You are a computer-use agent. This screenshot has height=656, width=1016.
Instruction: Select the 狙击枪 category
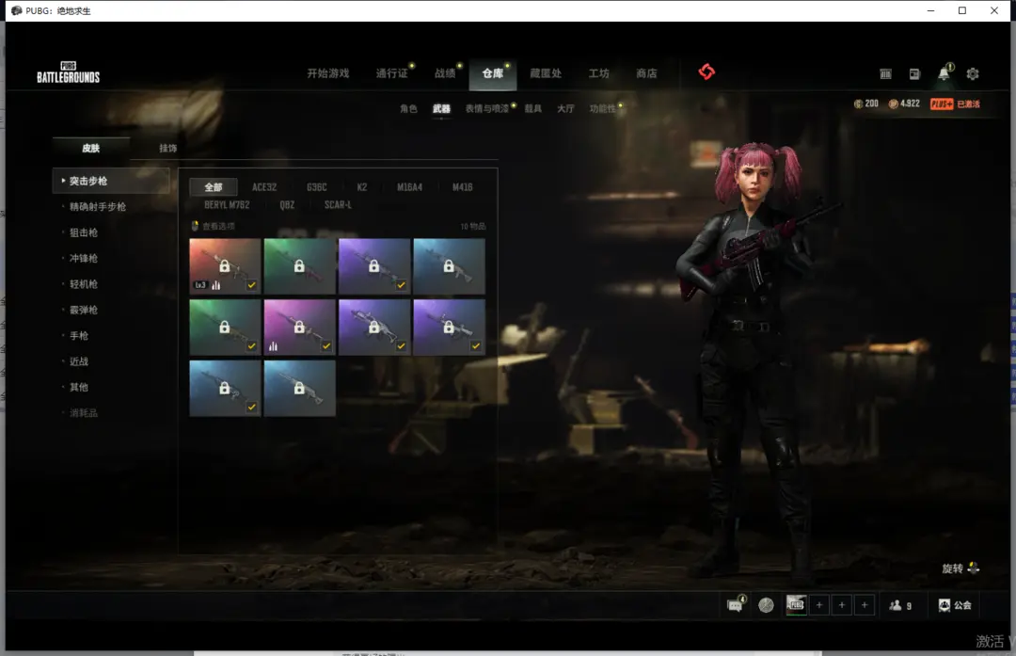pyautogui.click(x=84, y=232)
